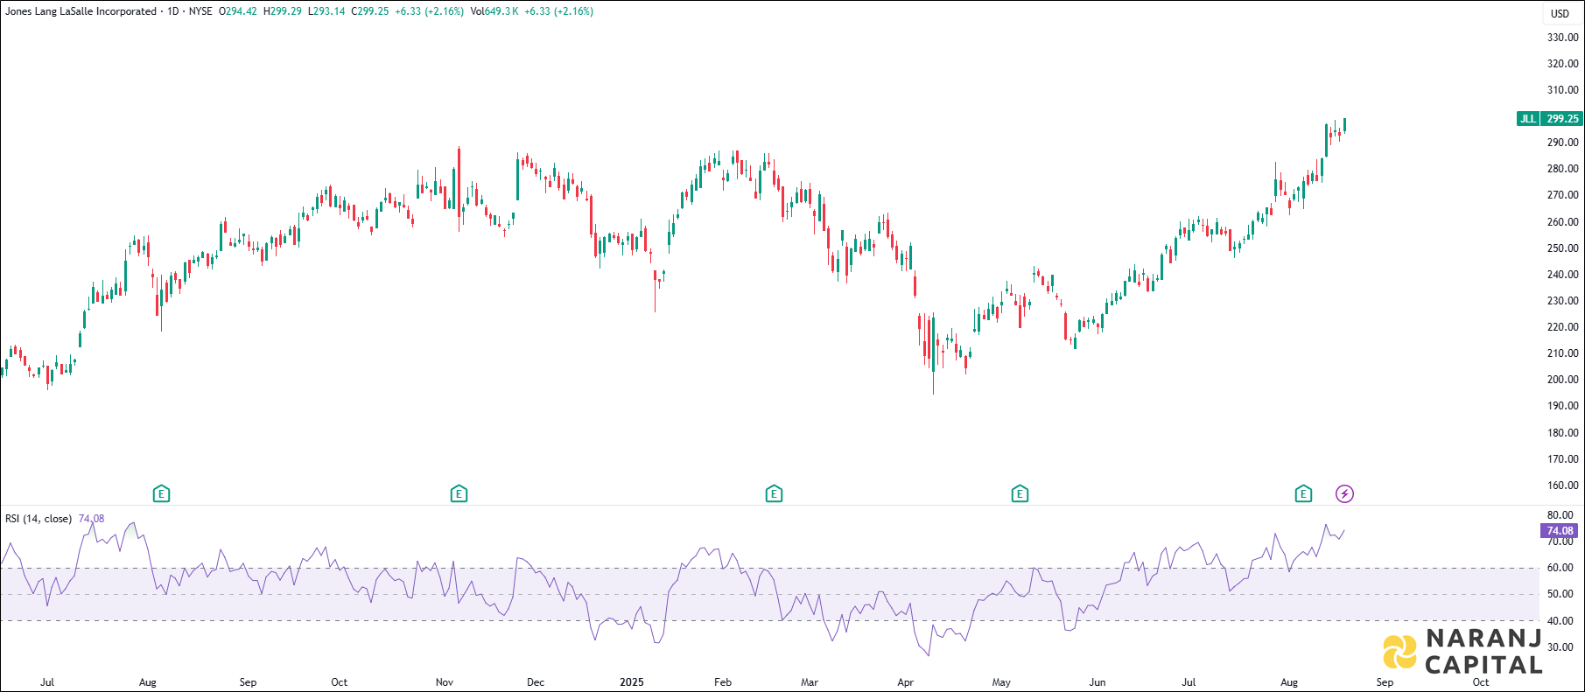Click the earnings marker below May 2025
This screenshot has width=1585, height=692.
(1020, 494)
